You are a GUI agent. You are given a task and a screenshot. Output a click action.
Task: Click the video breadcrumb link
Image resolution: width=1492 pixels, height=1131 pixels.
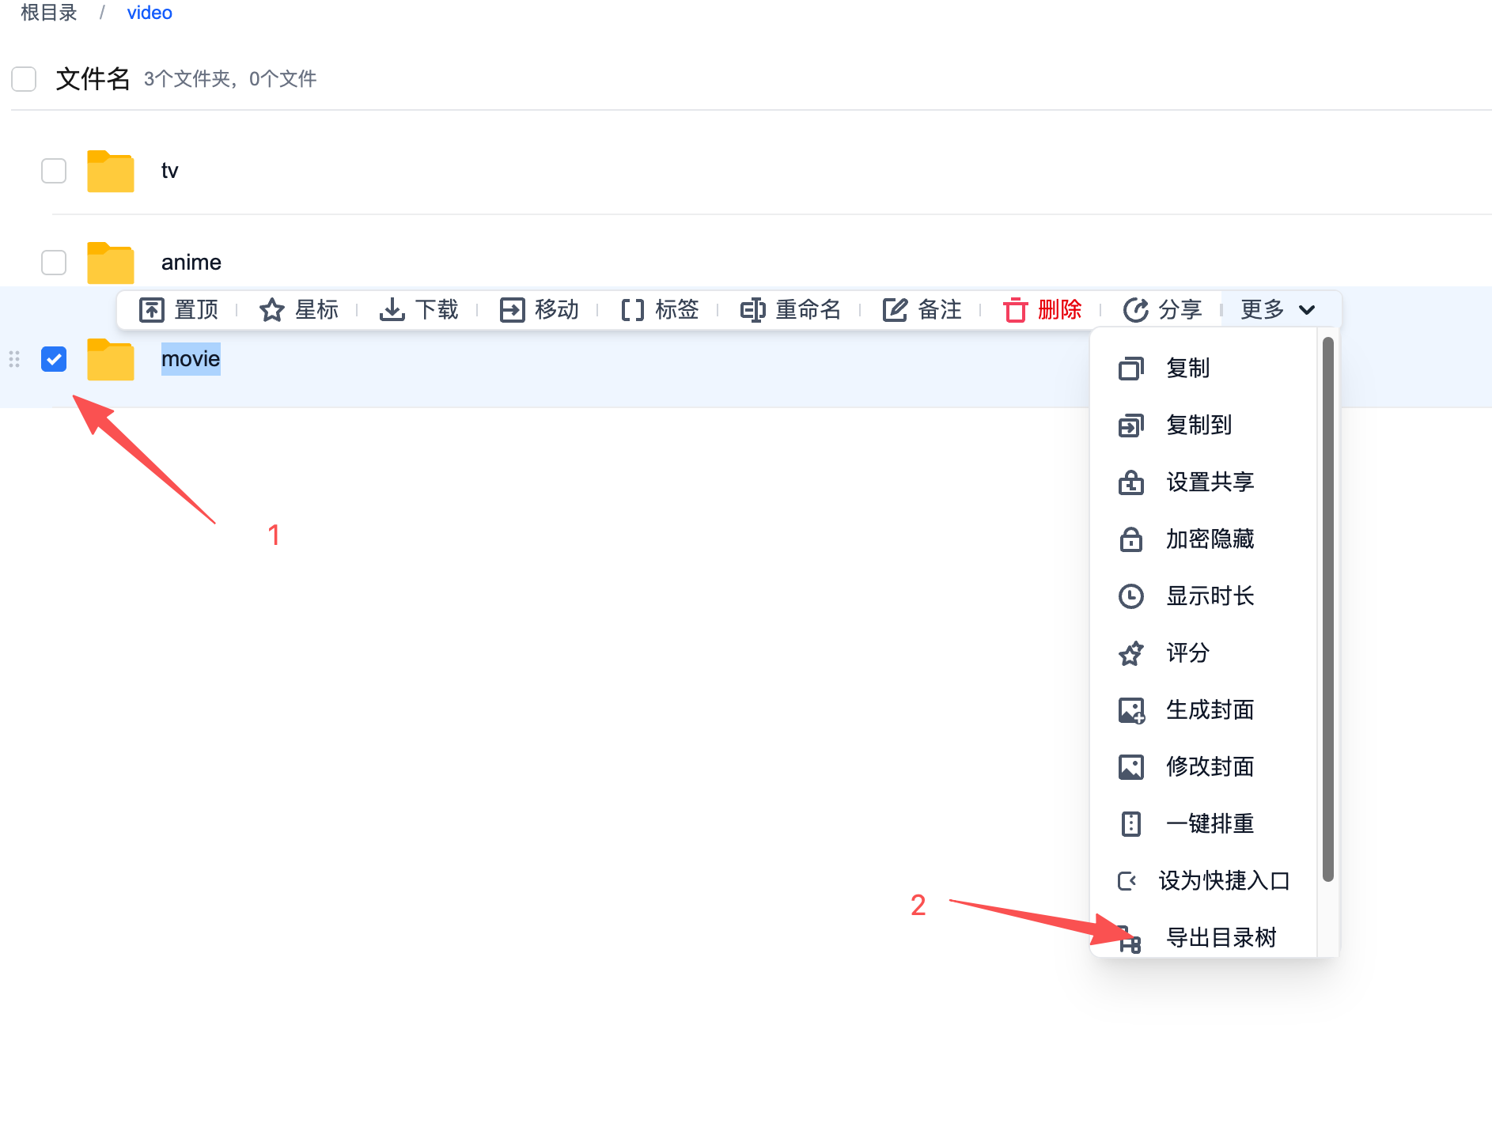(150, 13)
